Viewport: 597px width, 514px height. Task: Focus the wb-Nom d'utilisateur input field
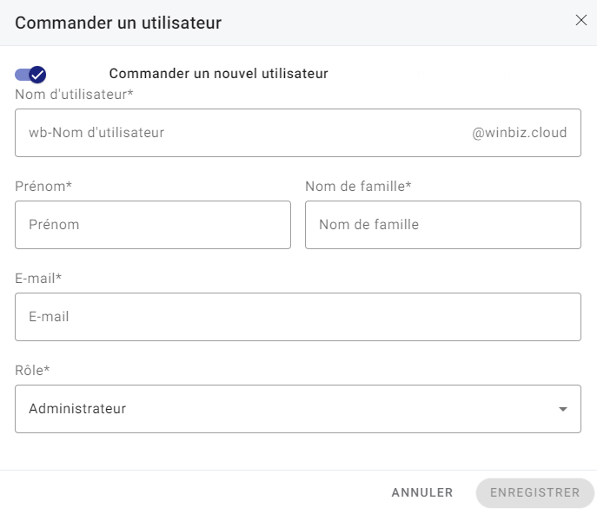[x=235, y=133]
